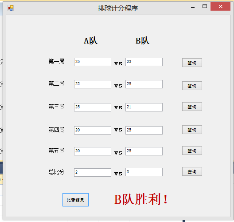Click the B队 score field for 第四局
Viewport: 234px width, 222px height.
pos(144,130)
